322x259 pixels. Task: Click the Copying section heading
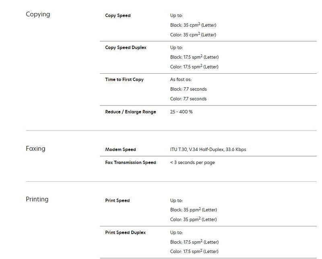point(38,15)
